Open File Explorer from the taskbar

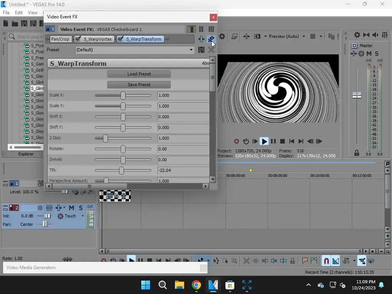pyautogui.click(x=179, y=285)
